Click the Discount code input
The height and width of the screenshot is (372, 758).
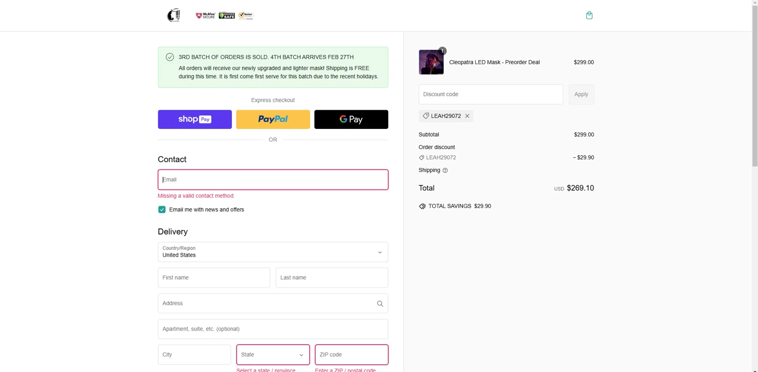[491, 95]
